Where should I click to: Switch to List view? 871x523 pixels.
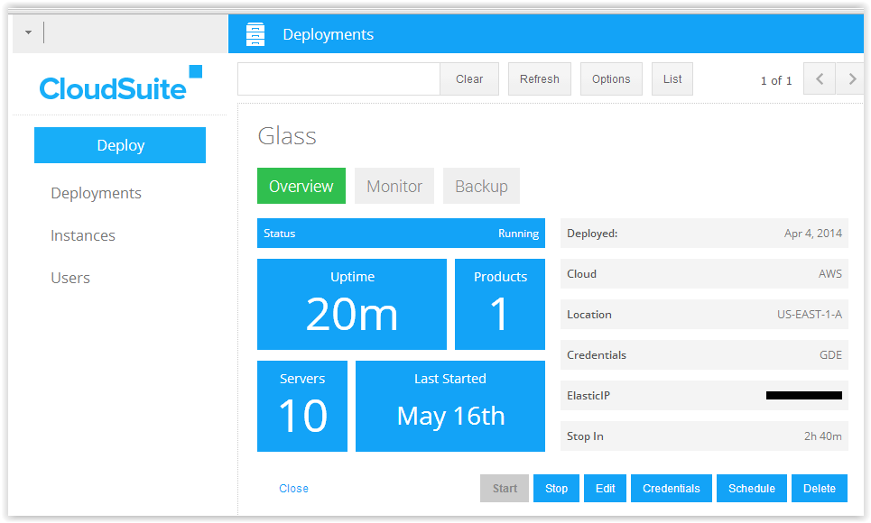coord(672,79)
